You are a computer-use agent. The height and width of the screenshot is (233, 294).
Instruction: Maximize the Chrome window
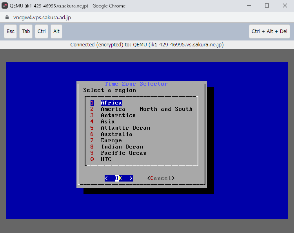click(267, 6)
